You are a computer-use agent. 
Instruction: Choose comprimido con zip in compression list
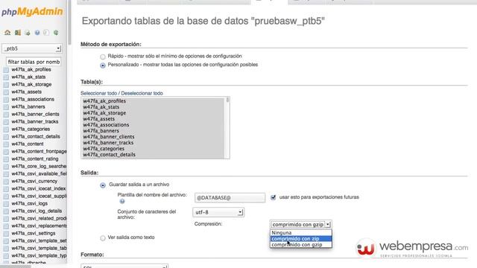coord(300,238)
